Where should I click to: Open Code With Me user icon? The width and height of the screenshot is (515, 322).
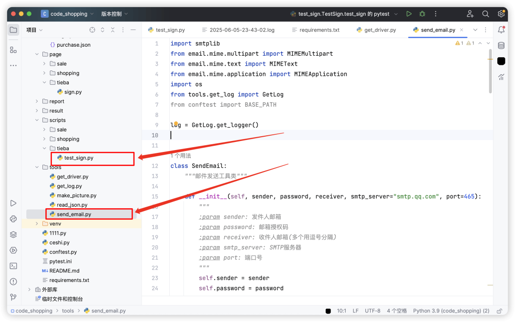(470, 14)
